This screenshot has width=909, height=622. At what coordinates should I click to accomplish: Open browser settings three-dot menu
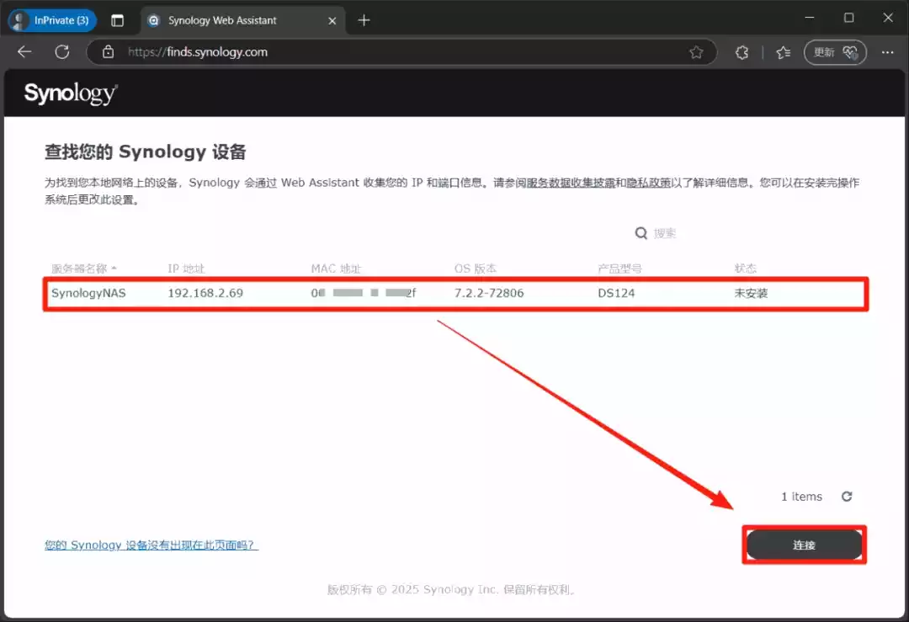point(887,52)
